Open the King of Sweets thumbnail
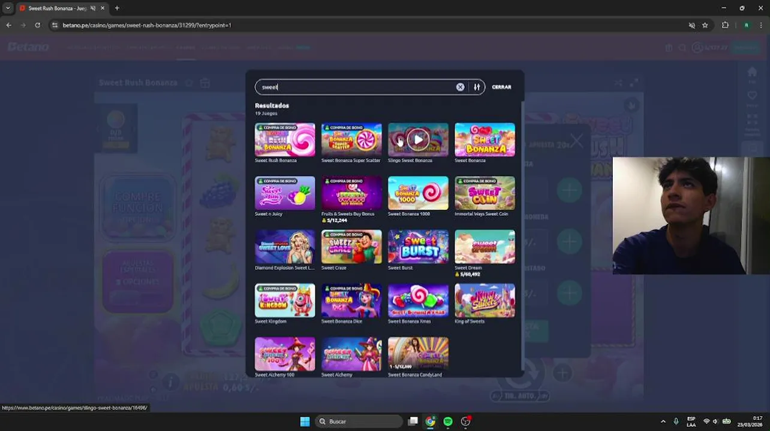The image size is (770, 431). click(x=485, y=300)
